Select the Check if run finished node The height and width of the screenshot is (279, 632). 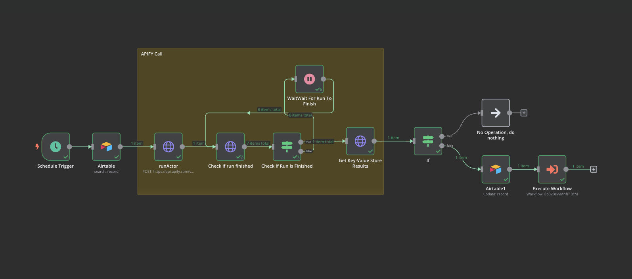(230, 147)
